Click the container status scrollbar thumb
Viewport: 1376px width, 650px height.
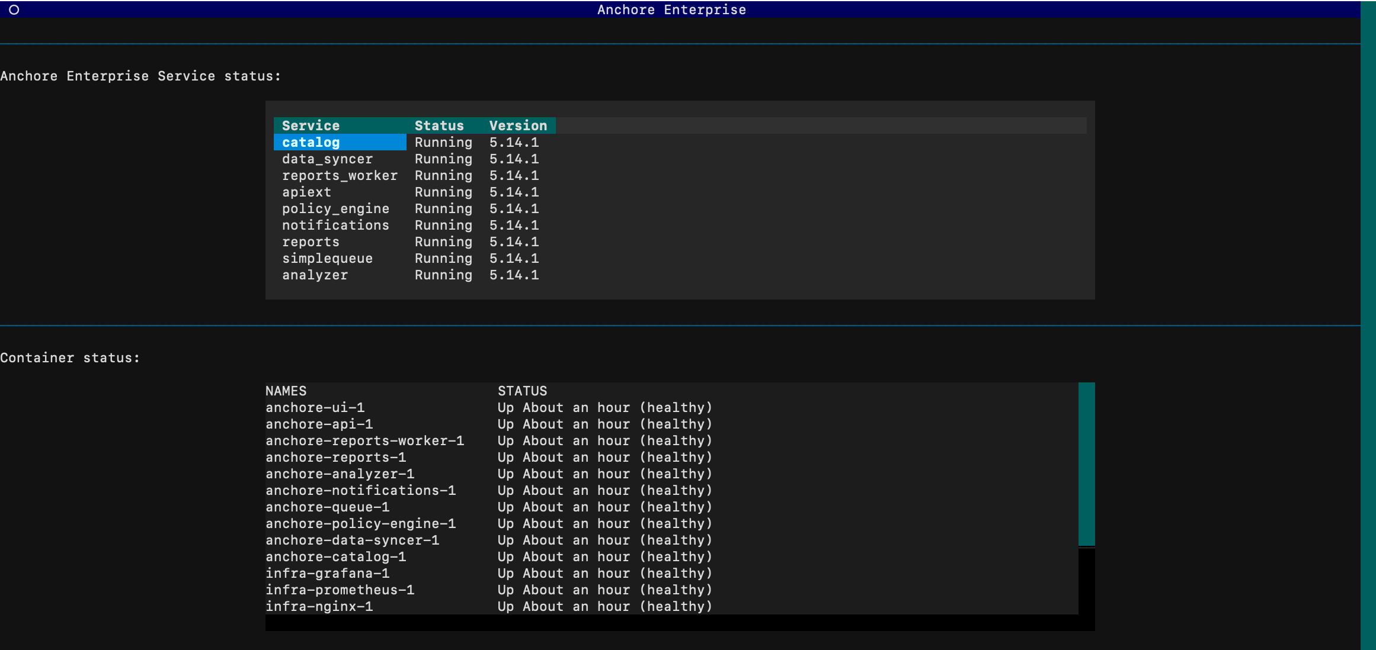click(x=1086, y=464)
